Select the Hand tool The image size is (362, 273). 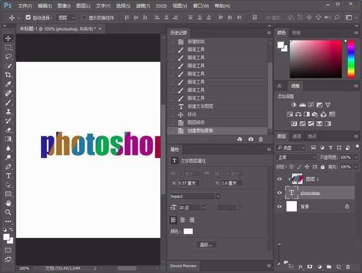click(8, 203)
